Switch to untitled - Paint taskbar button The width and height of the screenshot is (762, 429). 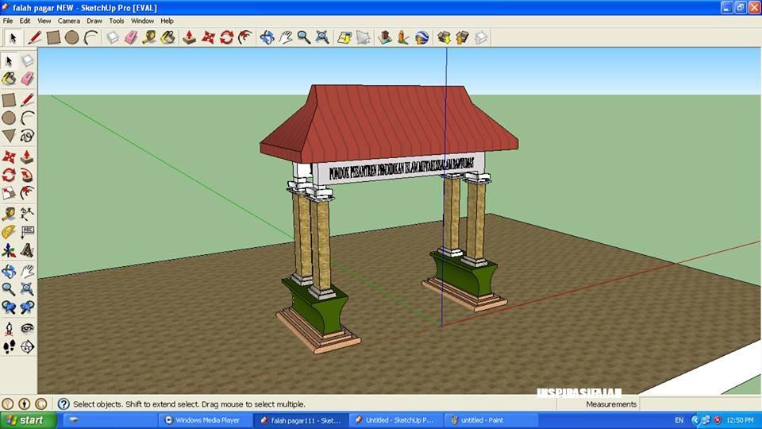point(491,420)
